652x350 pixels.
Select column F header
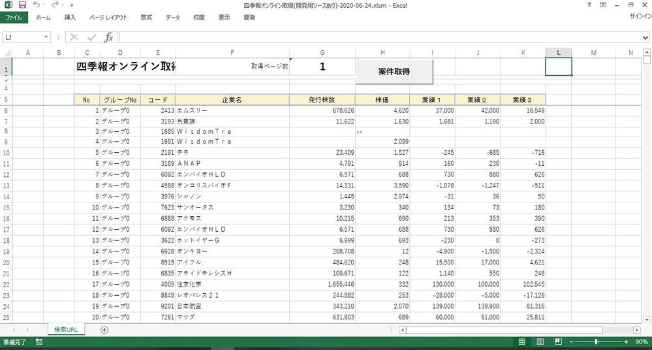[232, 52]
